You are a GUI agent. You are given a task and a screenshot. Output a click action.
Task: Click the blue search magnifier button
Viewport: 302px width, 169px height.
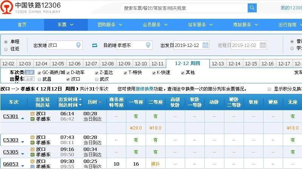(x=252, y=8)
